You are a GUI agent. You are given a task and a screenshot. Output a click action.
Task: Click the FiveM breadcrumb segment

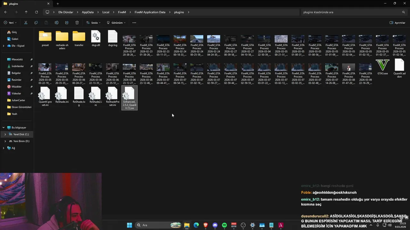point(122,12)
